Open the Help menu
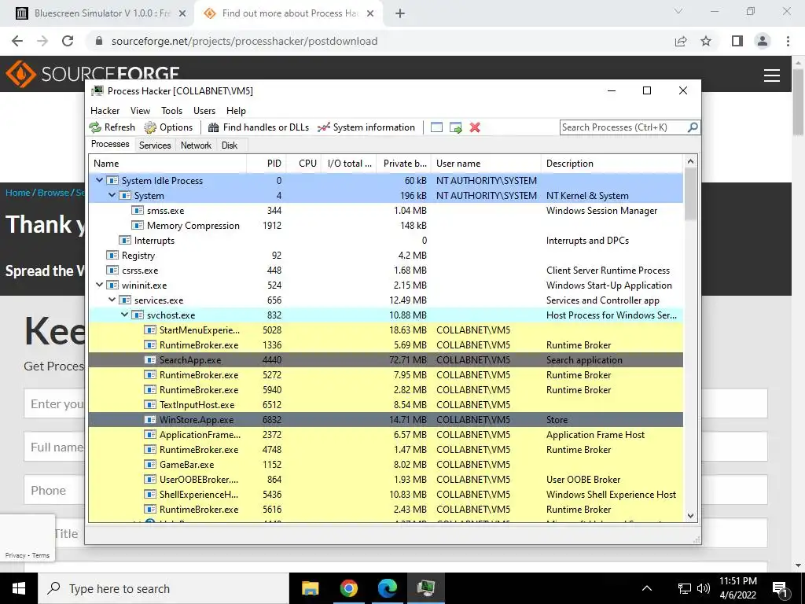This screenshot has width=805, height=604. click(236, 110)
